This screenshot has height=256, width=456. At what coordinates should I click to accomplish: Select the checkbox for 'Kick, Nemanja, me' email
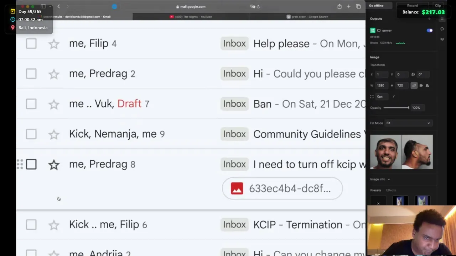point(31,134)
